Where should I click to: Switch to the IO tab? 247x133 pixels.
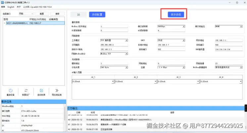78,15
